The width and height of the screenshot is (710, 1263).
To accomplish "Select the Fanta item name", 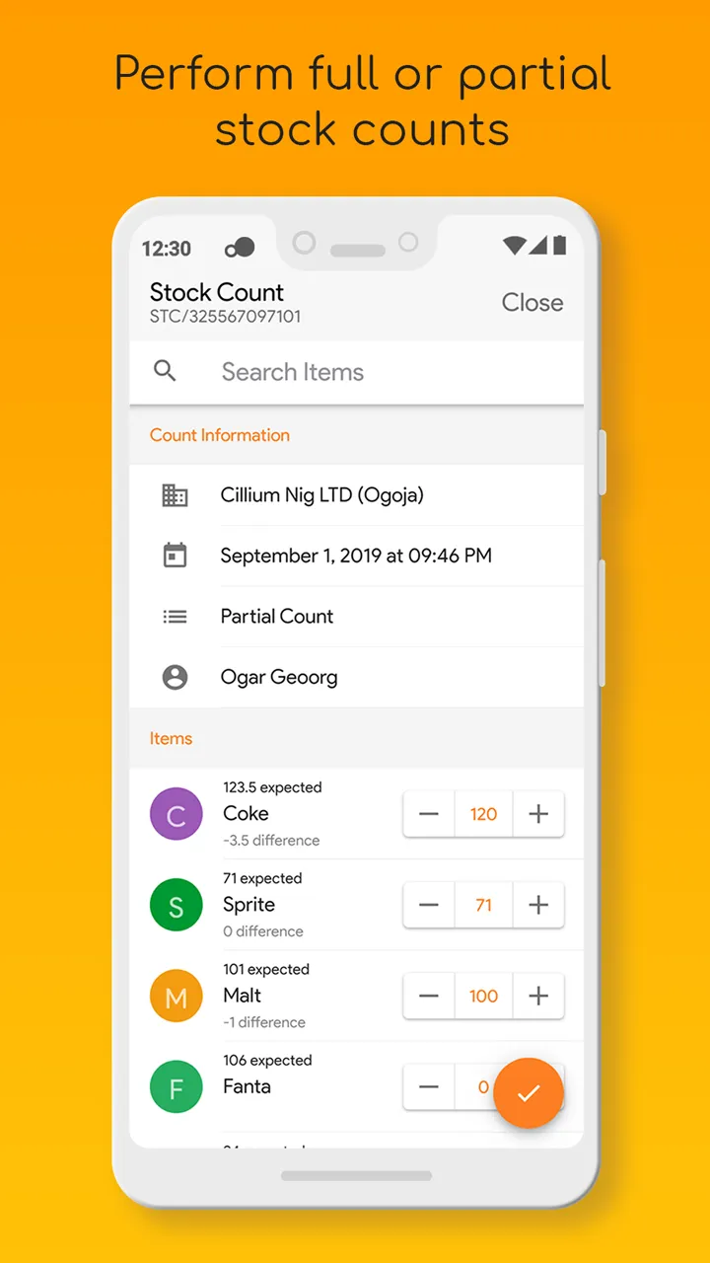I will [x=247, y=1085].
